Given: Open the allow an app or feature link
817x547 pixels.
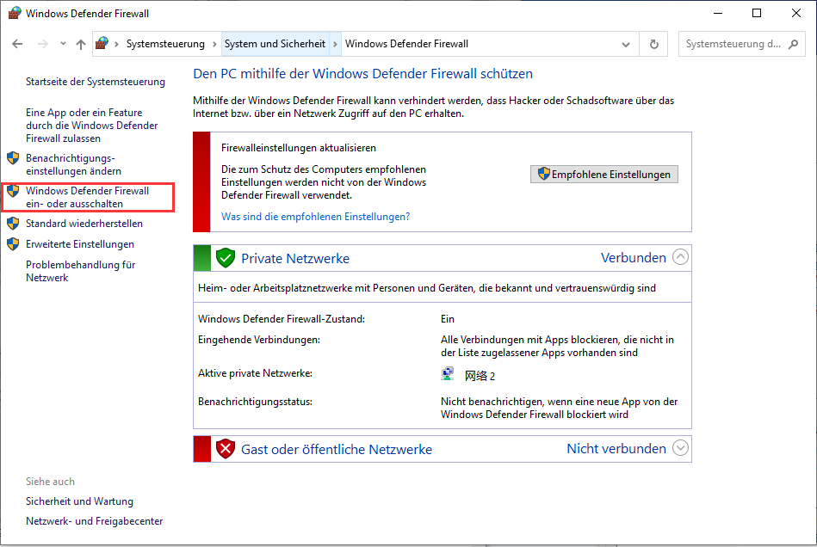Looking at the screenshot, I should click(x=92, y=126).
